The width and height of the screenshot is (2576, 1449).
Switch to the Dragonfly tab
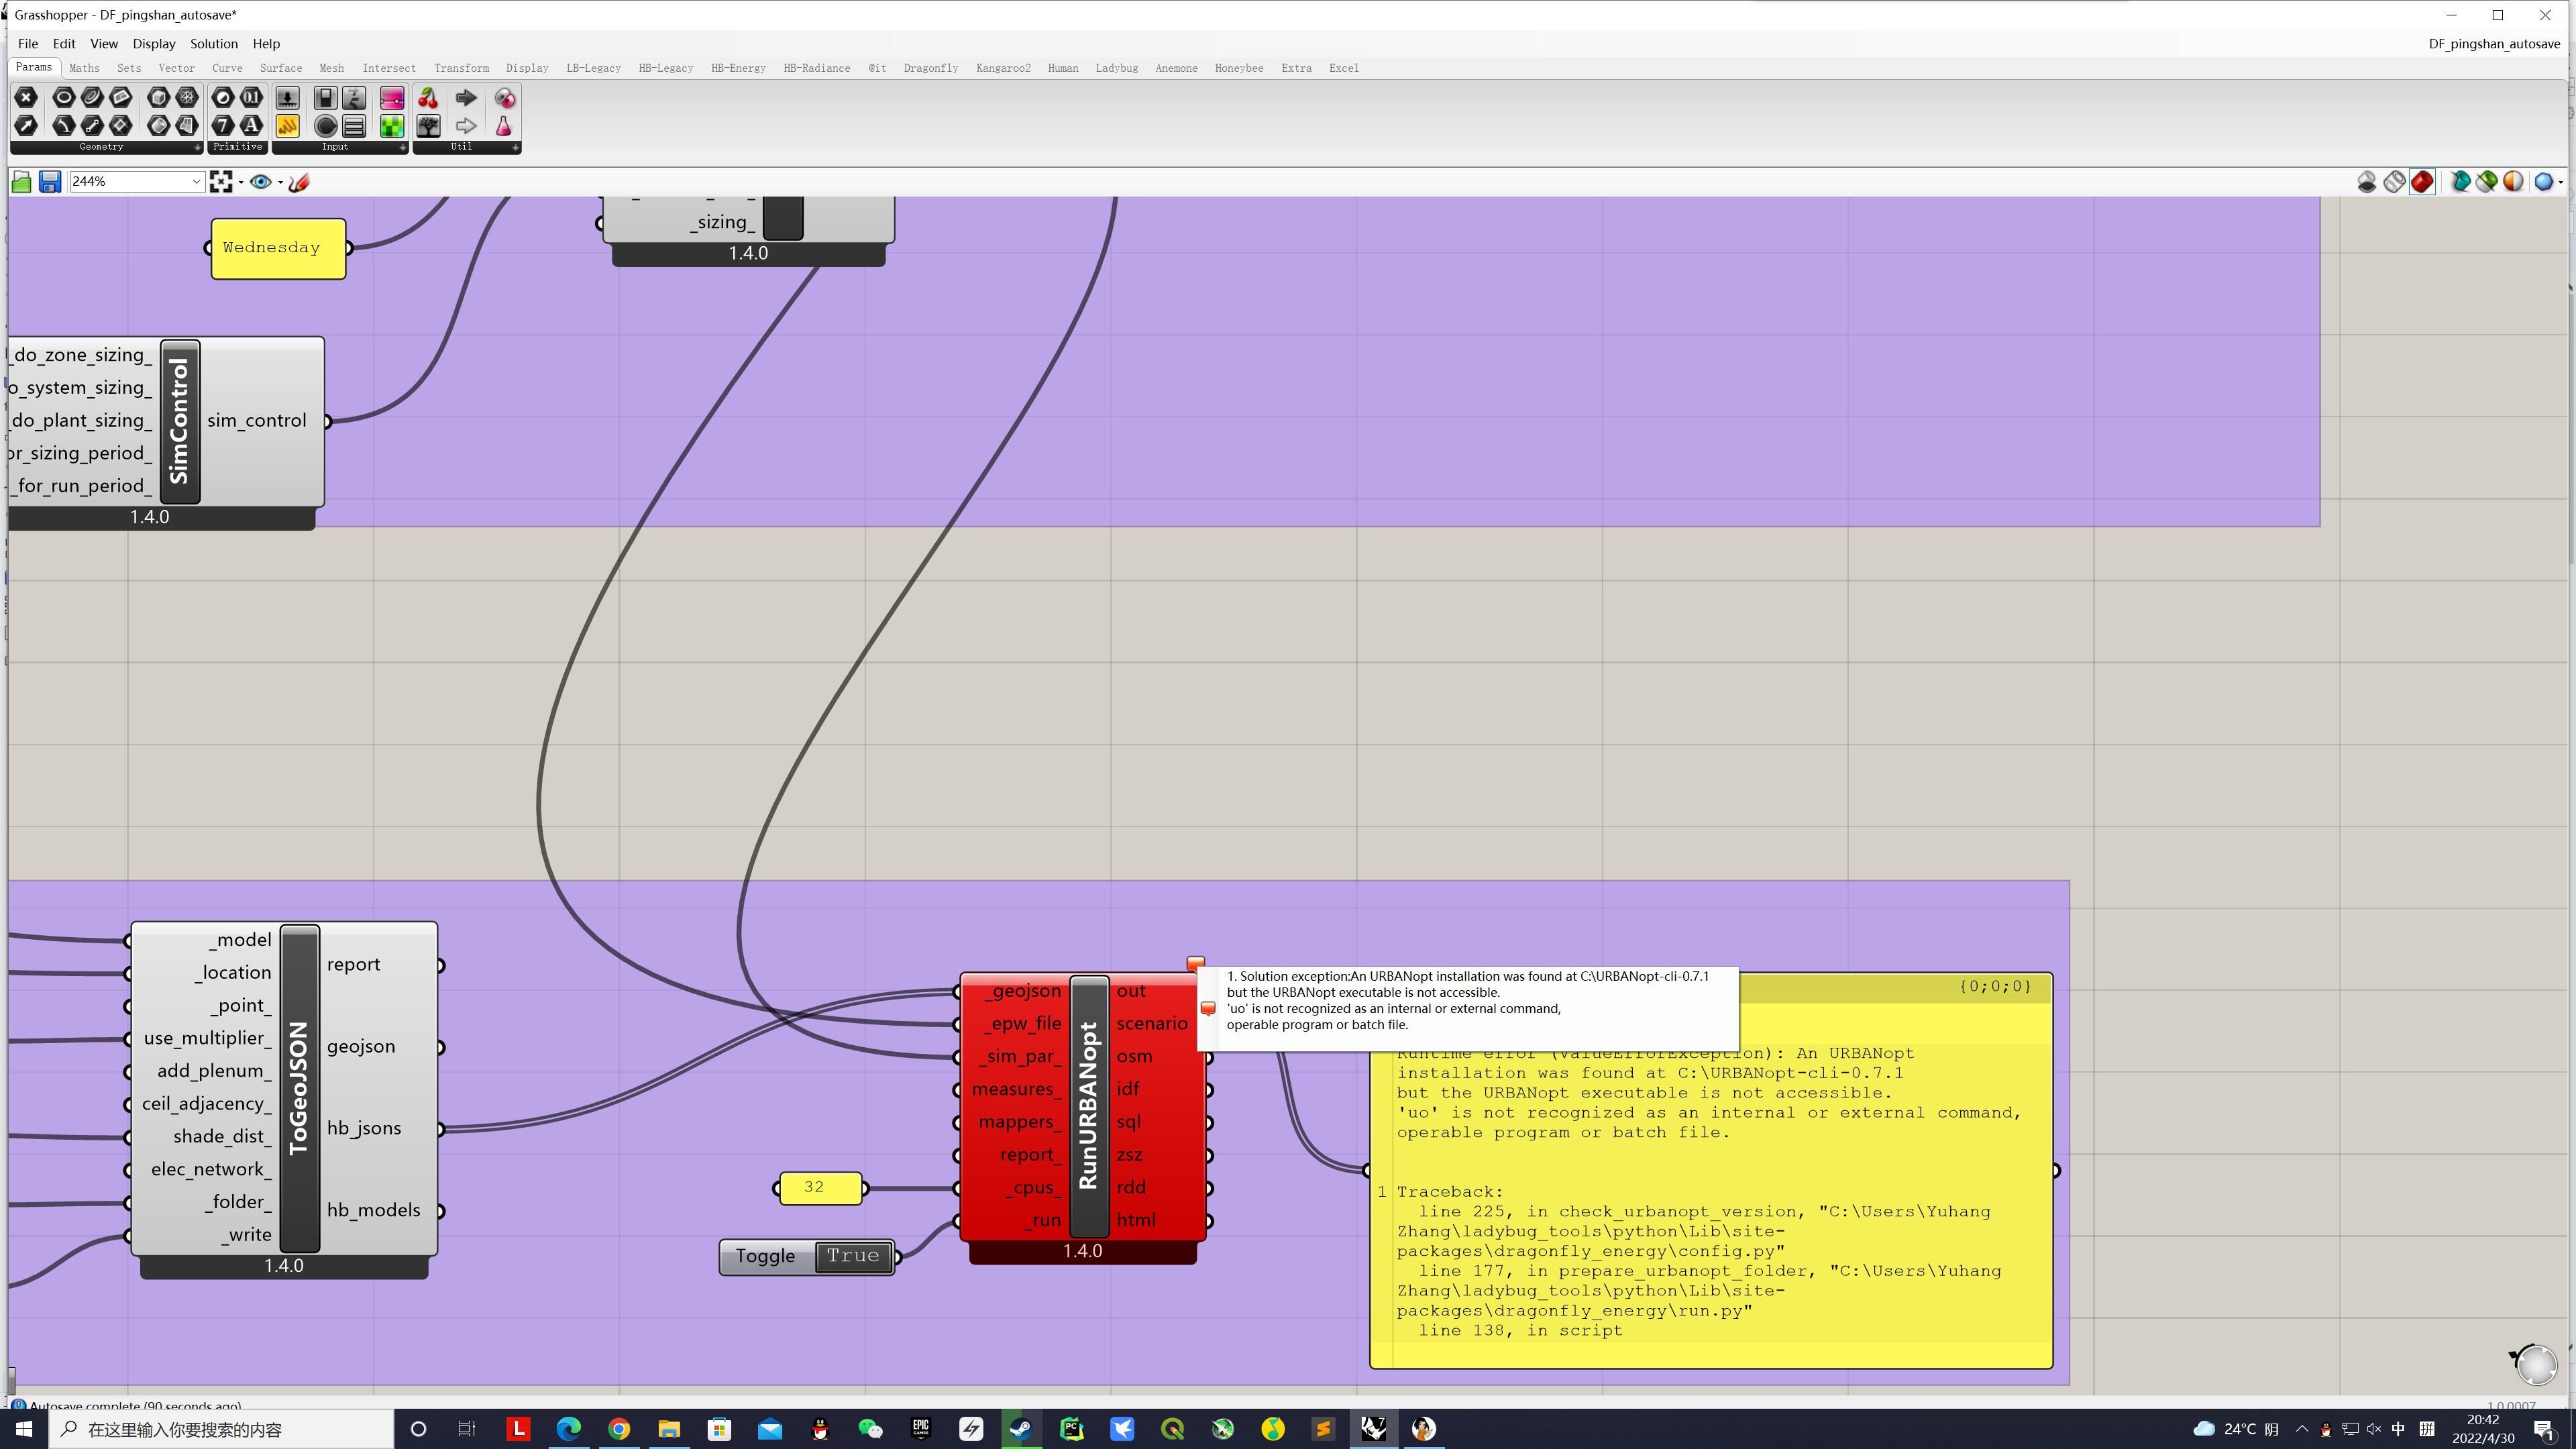click(x=930, y=68)
